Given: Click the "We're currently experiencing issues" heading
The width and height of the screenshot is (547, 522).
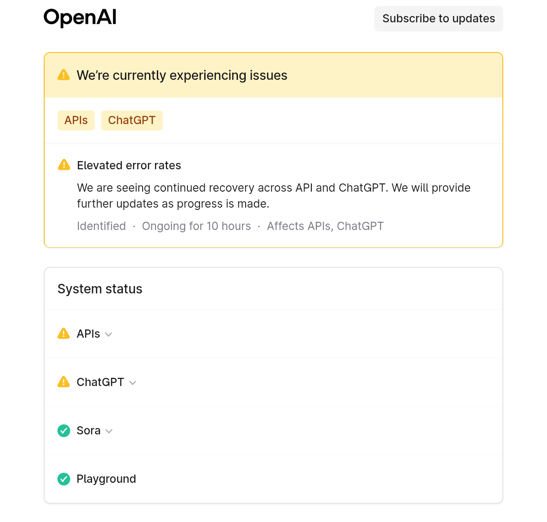Looking at the screenshot, I should (182, 75).
